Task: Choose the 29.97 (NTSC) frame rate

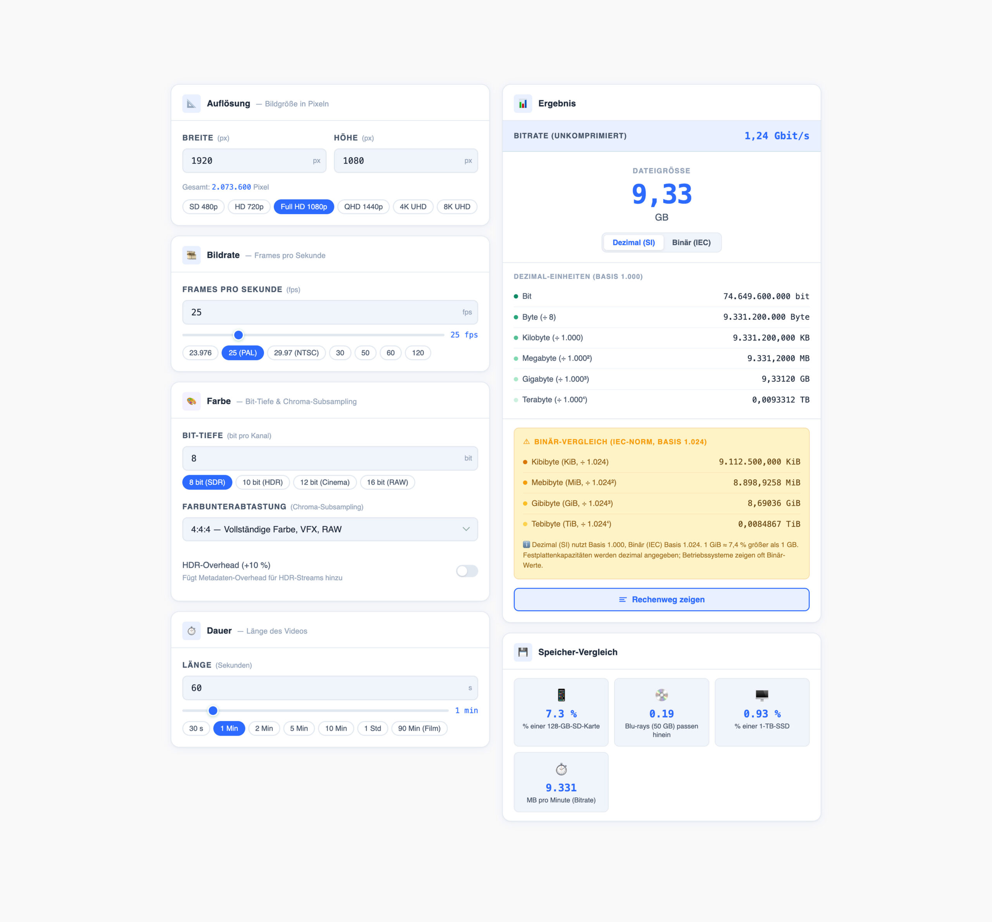Action: [296, 353]
